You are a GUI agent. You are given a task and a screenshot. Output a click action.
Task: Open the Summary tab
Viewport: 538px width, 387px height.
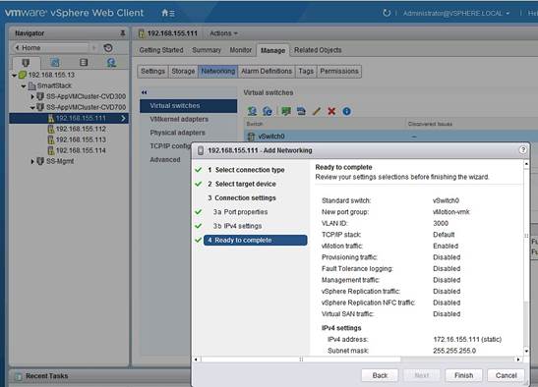207,50
